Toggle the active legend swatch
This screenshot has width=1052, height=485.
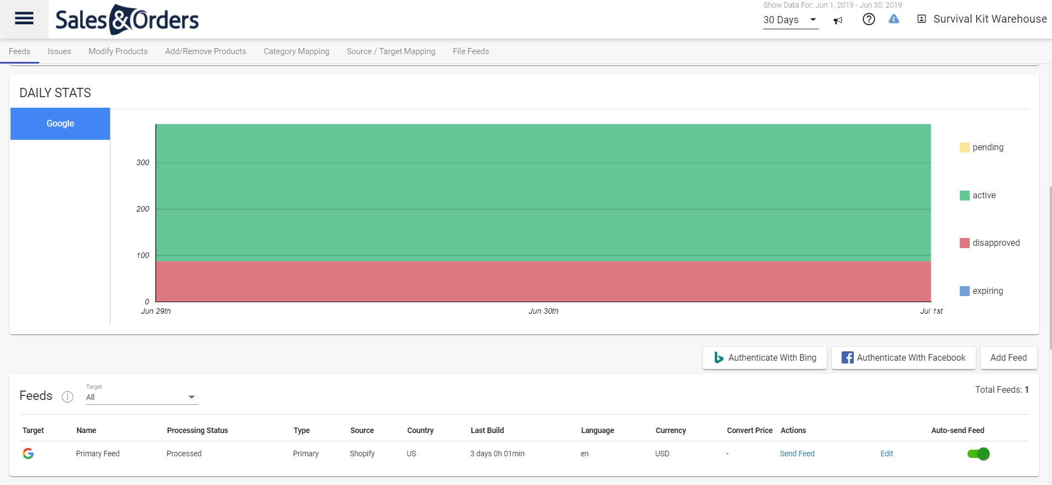click(965, 196)
